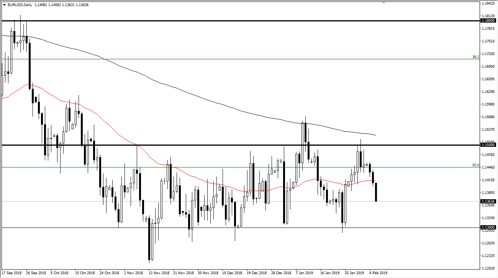
Task: Select the 1.18000 horizontal resistance line
Action: (230, 21)
